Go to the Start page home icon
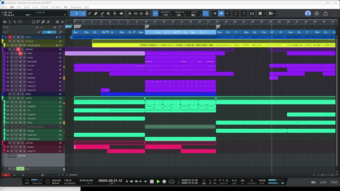Image resolution: width=340 pixels, height=191 pixels. tap(325, 14)
